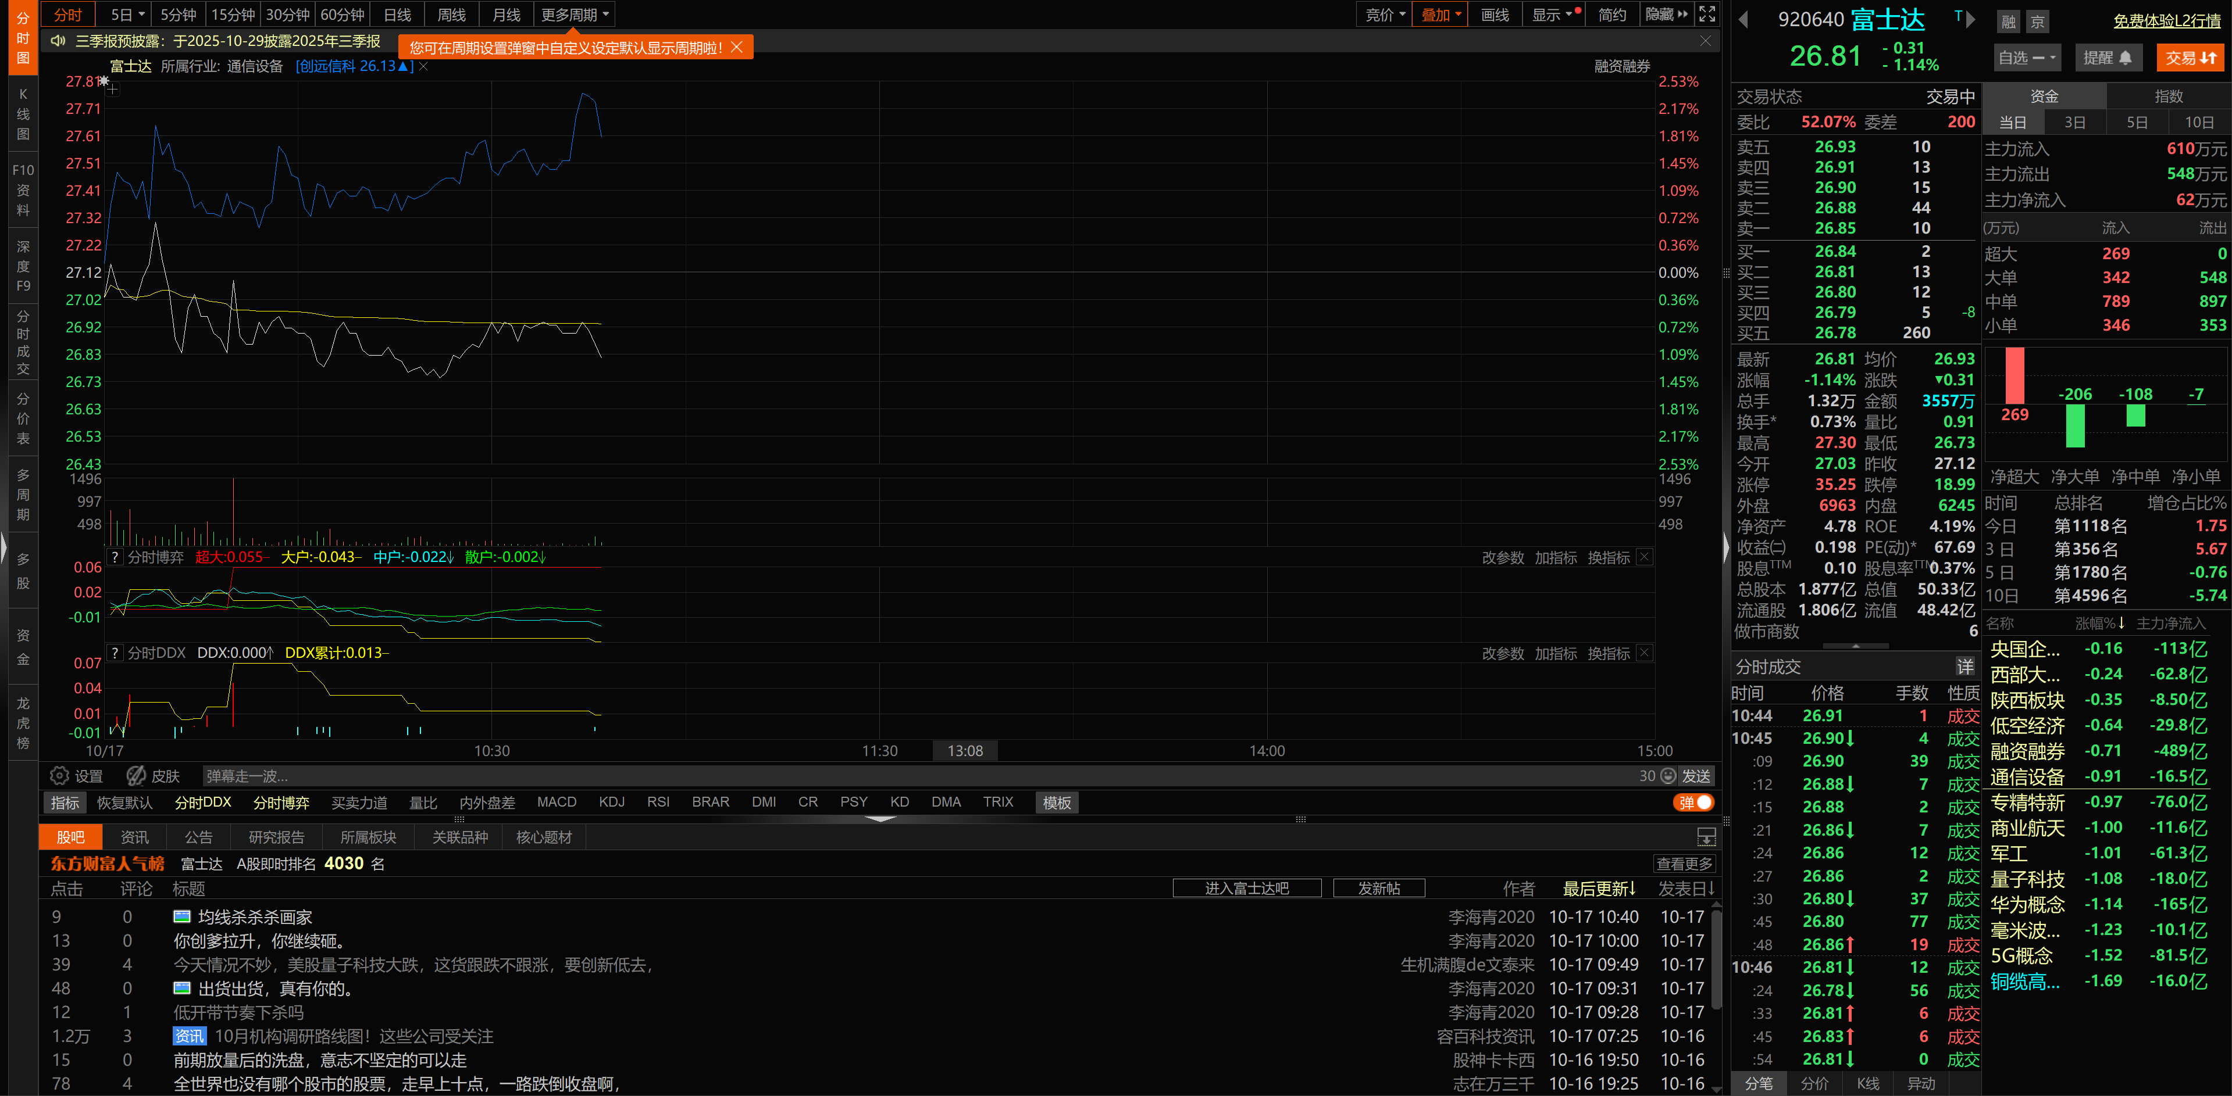Click the emoji icon in barrage input
The image size is (2232, 1096).
coord(1668,776)
